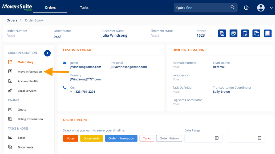
Task: Switch to the Tasks top tab
Action: (x=84, y=7)
